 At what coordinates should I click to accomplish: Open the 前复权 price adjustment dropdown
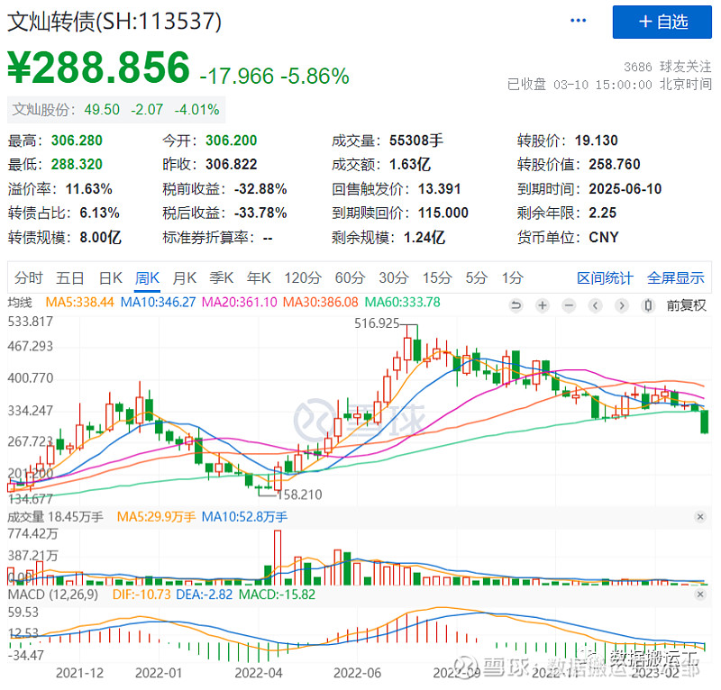coord(686,305)
